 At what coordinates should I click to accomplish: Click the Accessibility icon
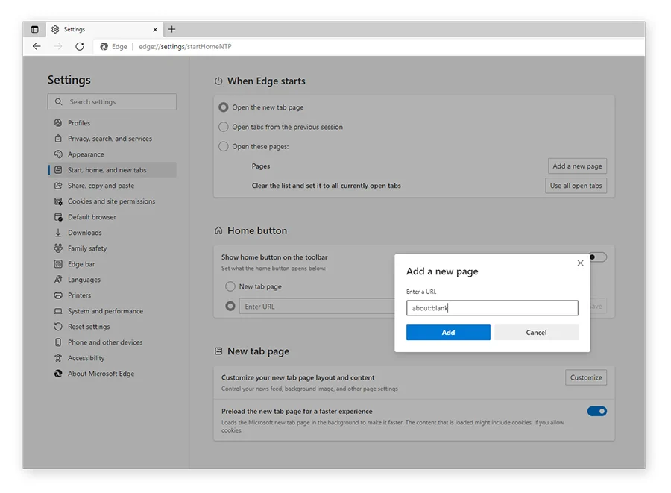[58, 358]
